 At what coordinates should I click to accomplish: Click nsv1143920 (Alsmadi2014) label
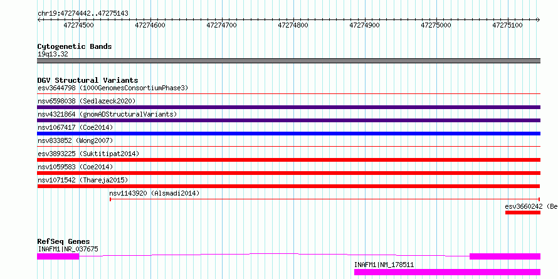coord(154,193)
